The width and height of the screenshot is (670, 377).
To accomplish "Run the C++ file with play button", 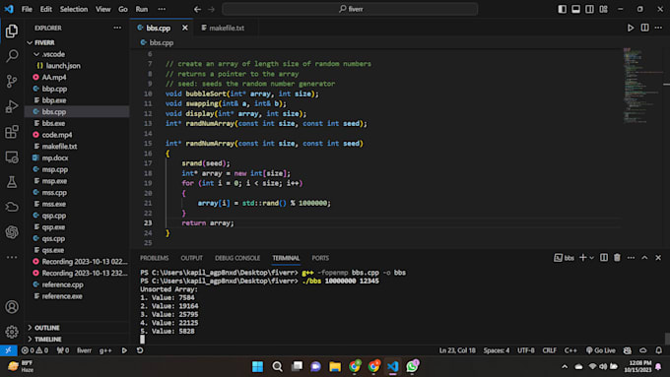I will tap(631, 28).
